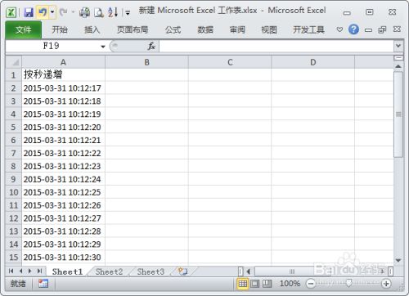Click the zoom out minus button
This screenshot has height=296, width=409.
pyautogui.click(x=310, y=284)
